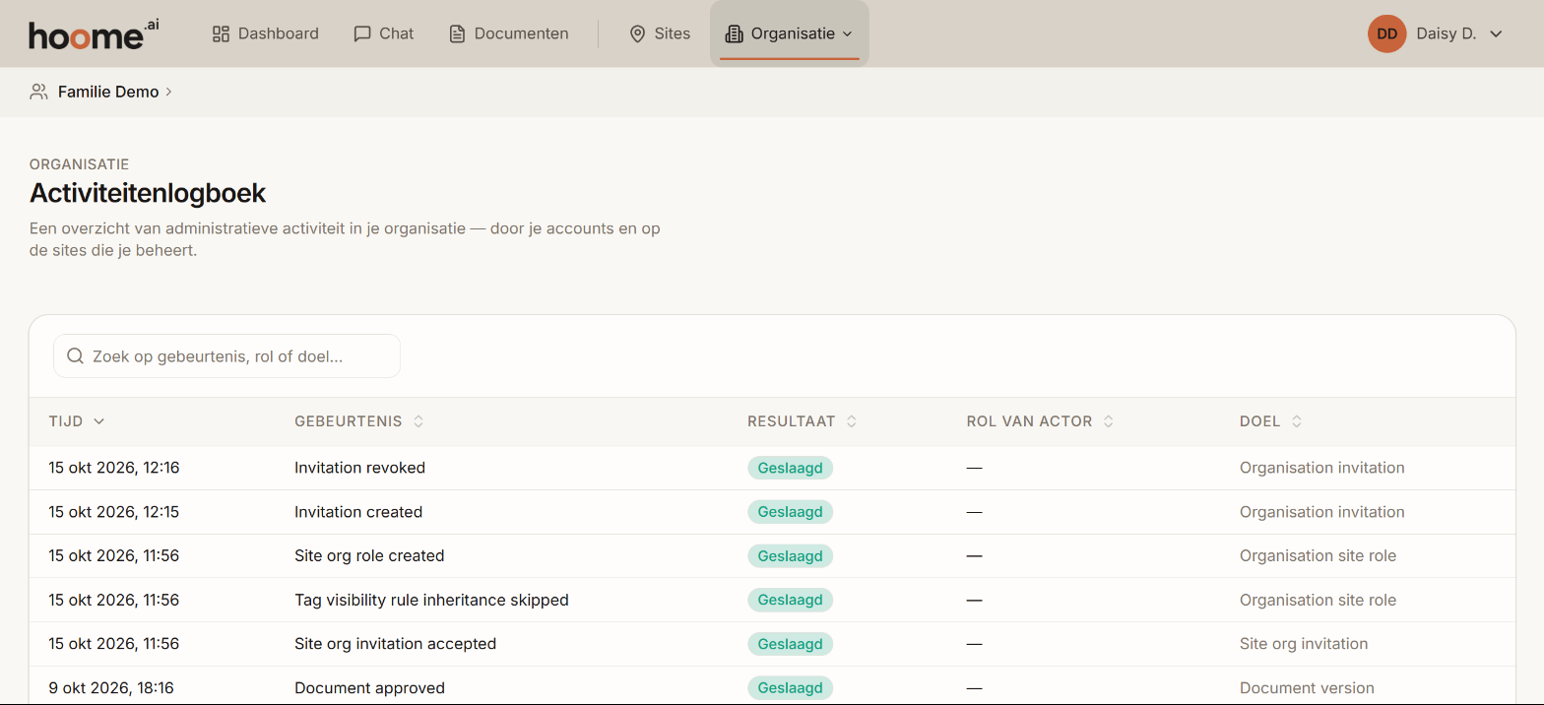Select the Document approved event
This screenshot has height=705, width=1544.
click(369, 688)
